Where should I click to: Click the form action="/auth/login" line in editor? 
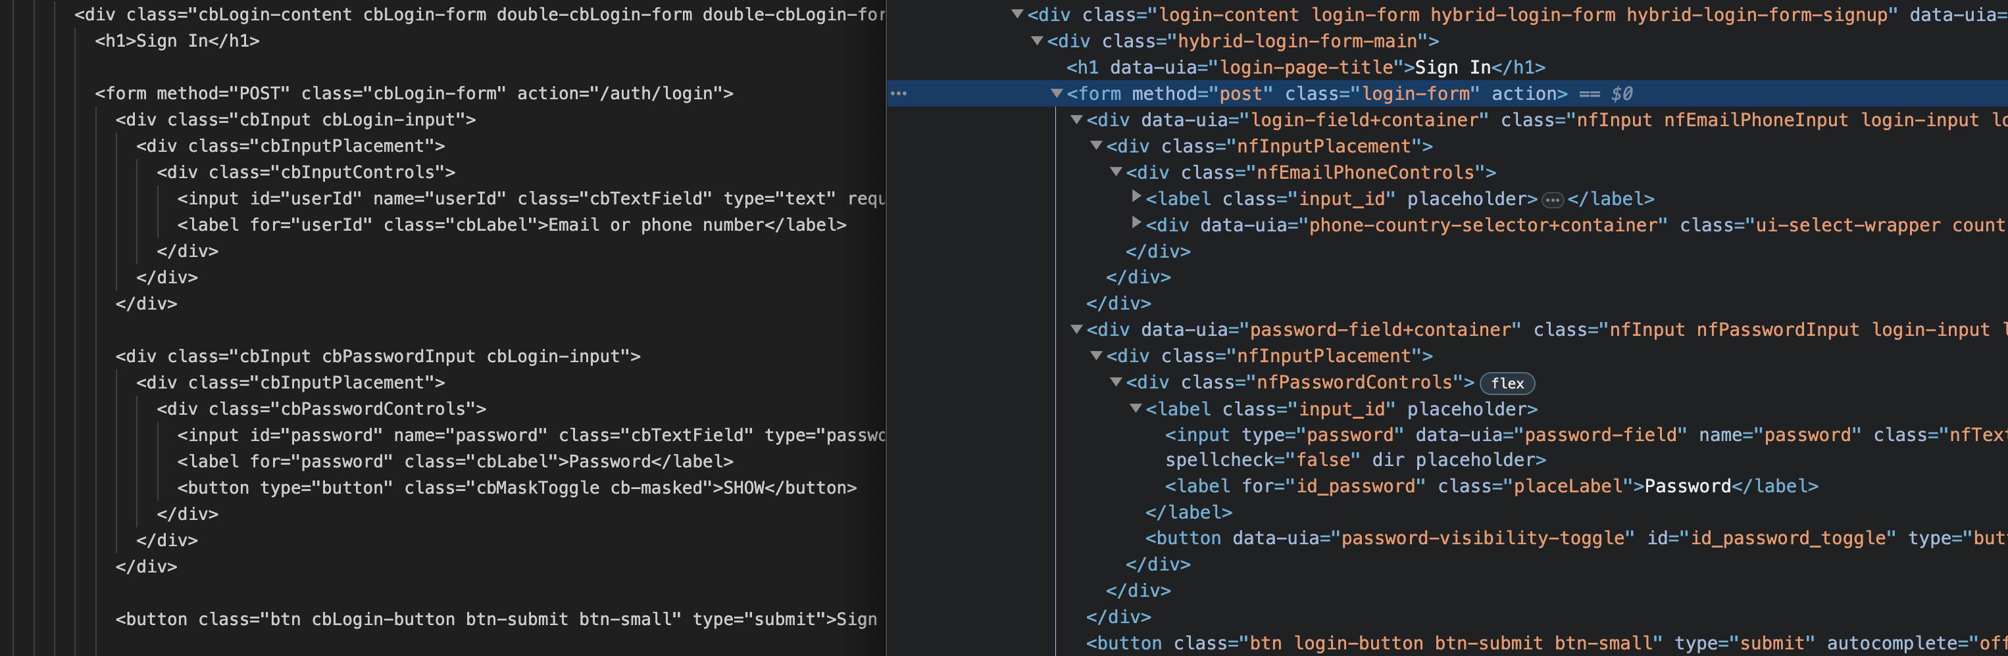(x=413, y=93)
